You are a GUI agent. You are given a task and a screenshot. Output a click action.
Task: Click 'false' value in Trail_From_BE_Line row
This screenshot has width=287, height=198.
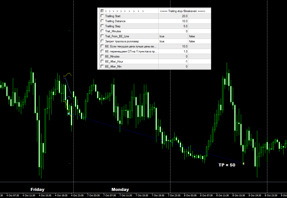click(x=192, y=36)
